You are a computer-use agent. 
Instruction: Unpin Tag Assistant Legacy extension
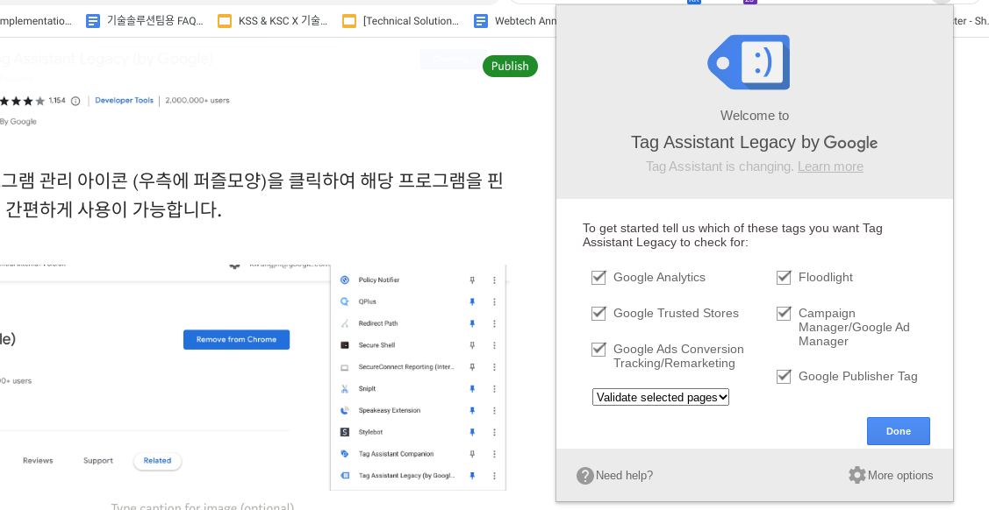coord(472,475)
